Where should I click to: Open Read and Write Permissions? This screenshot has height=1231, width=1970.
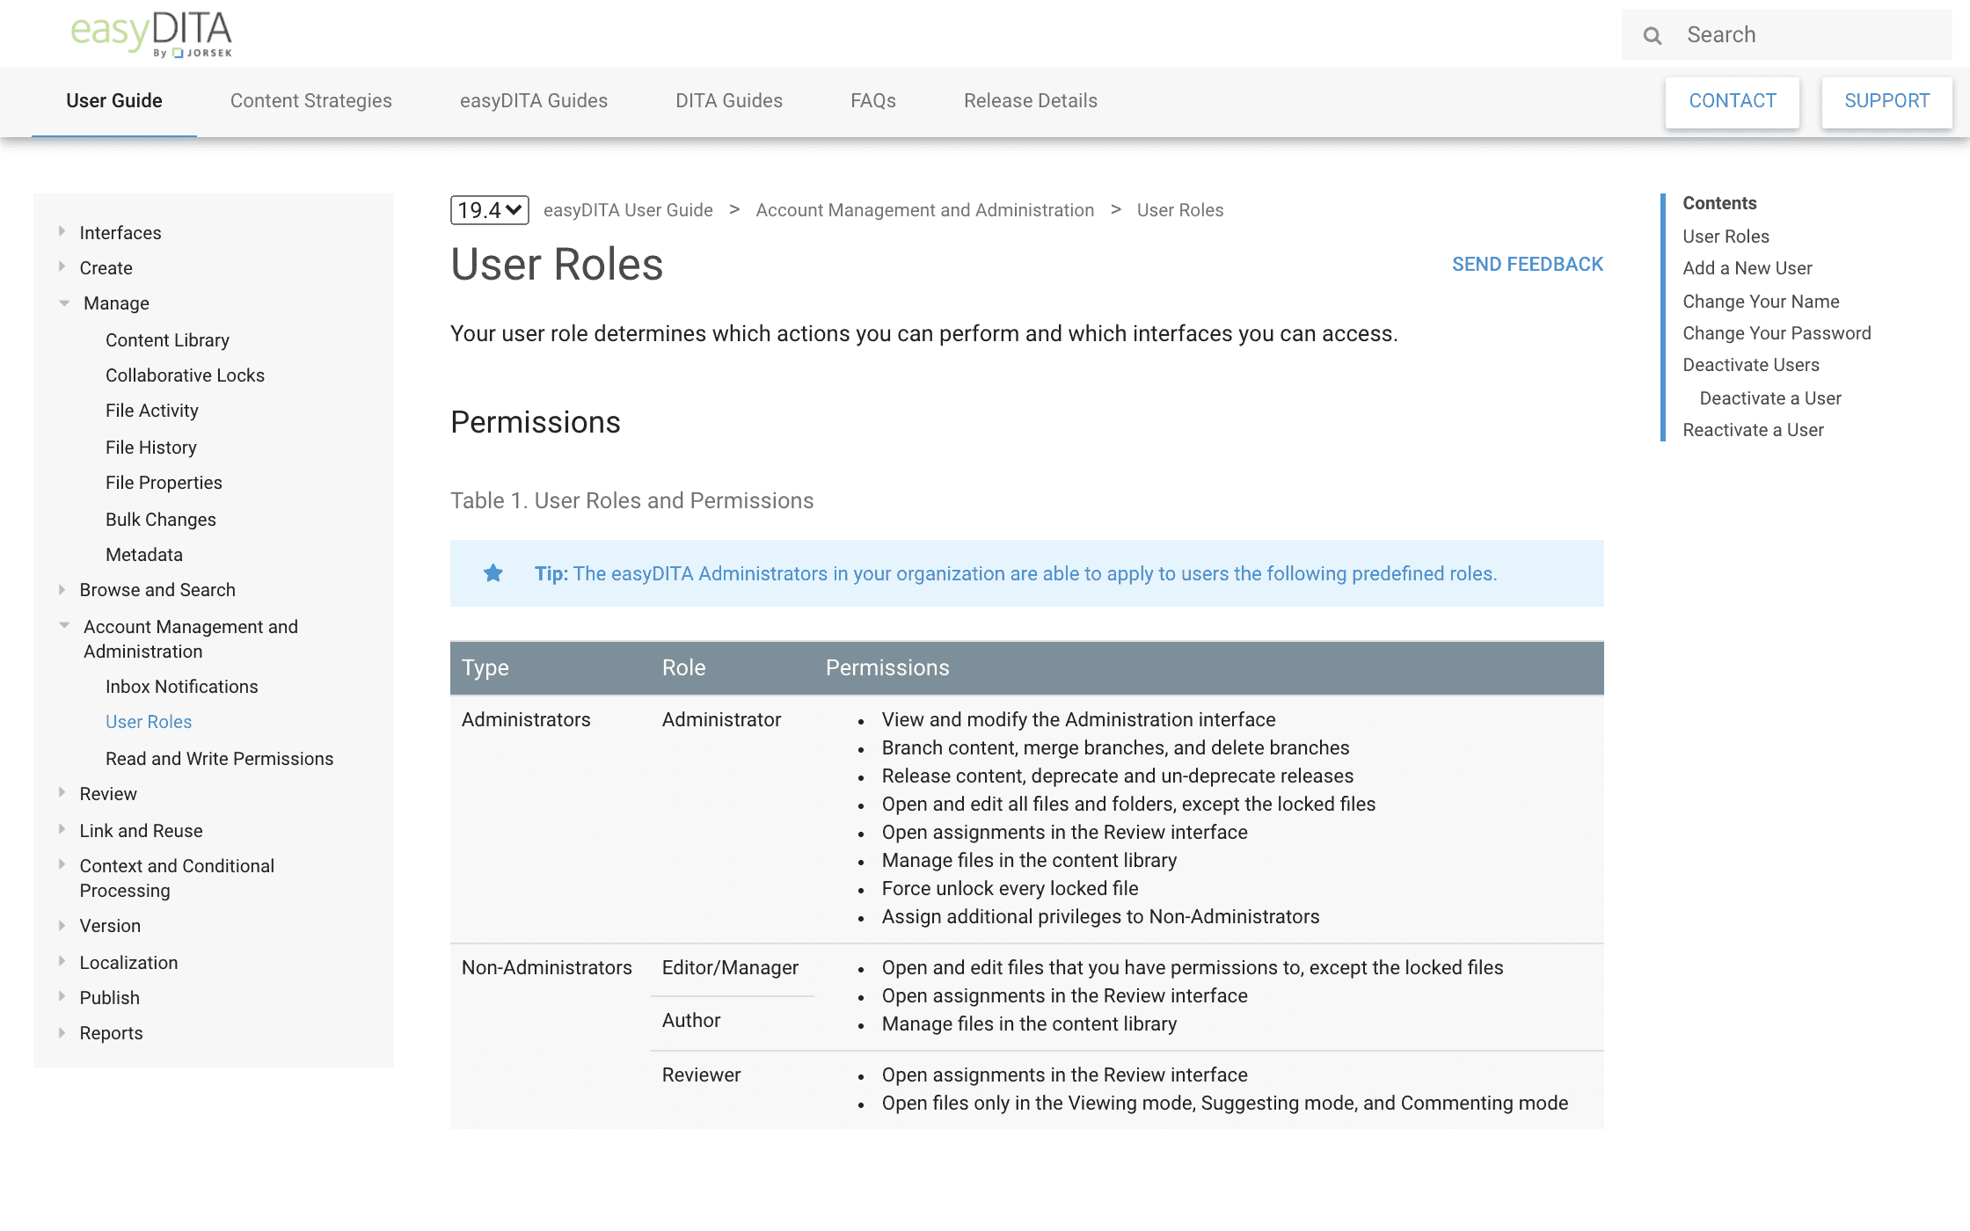(220, 759)
